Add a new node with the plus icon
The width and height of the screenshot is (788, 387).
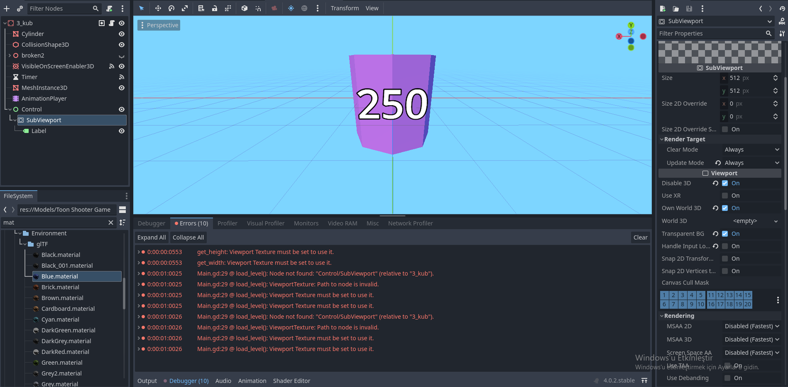(7, 8)
